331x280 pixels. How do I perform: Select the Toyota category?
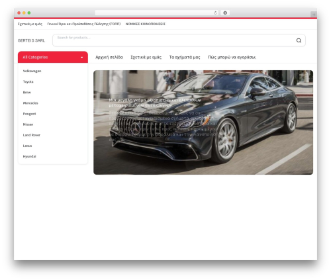pyautogui.click(x=28, y=81)
